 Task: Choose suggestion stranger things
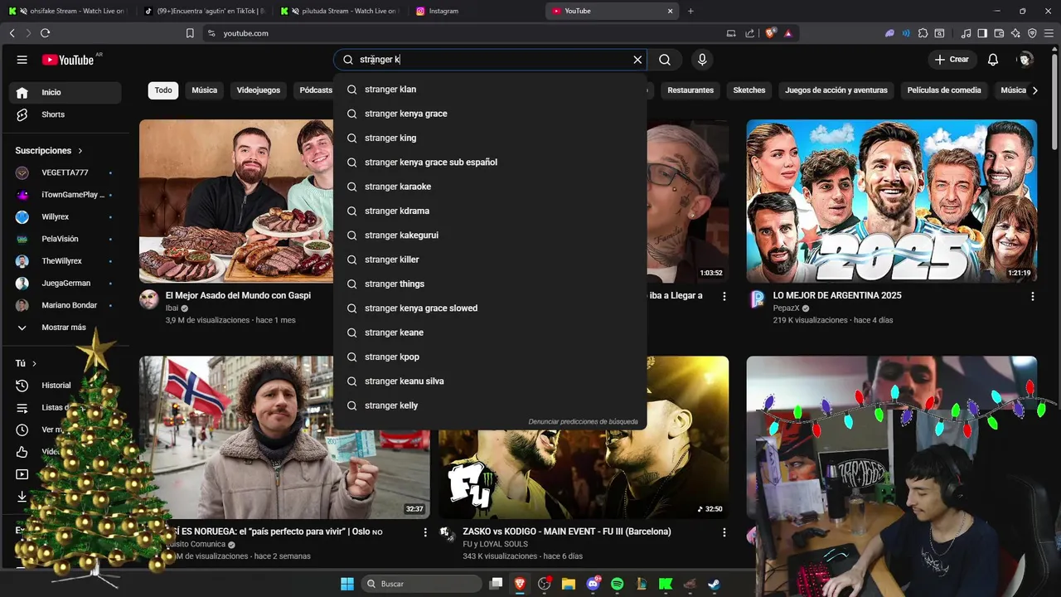[x=490, y=284]
